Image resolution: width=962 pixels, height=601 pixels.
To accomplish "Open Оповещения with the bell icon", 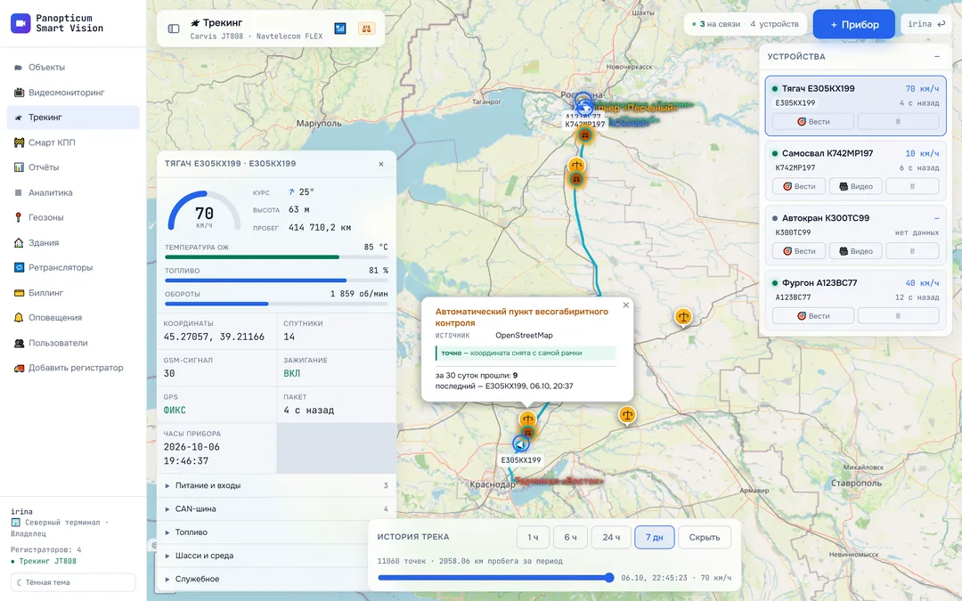I will coord(73,317).
